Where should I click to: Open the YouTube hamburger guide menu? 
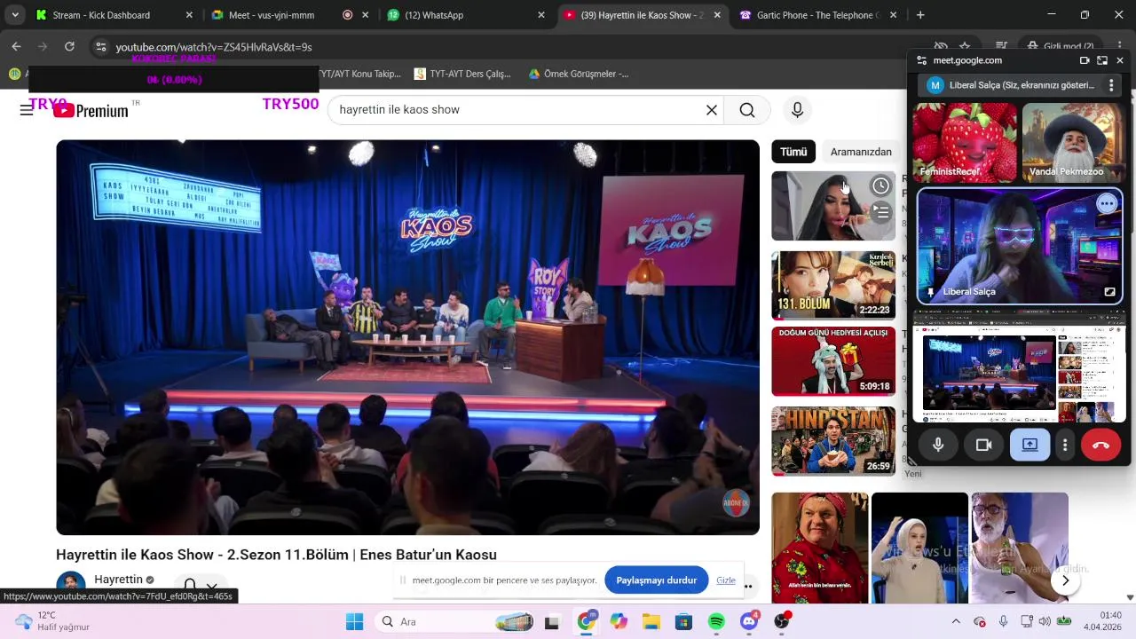coord(27,110)
